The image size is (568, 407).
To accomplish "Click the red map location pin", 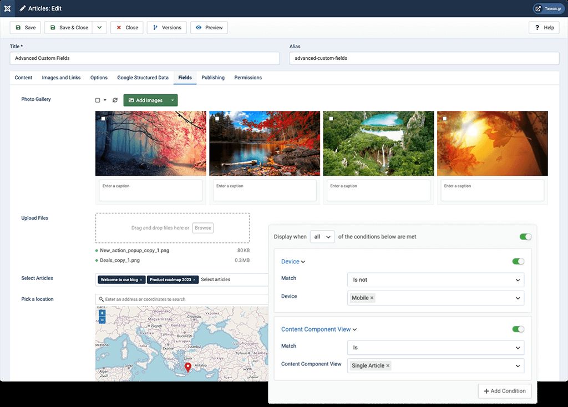I will [187, 367].
